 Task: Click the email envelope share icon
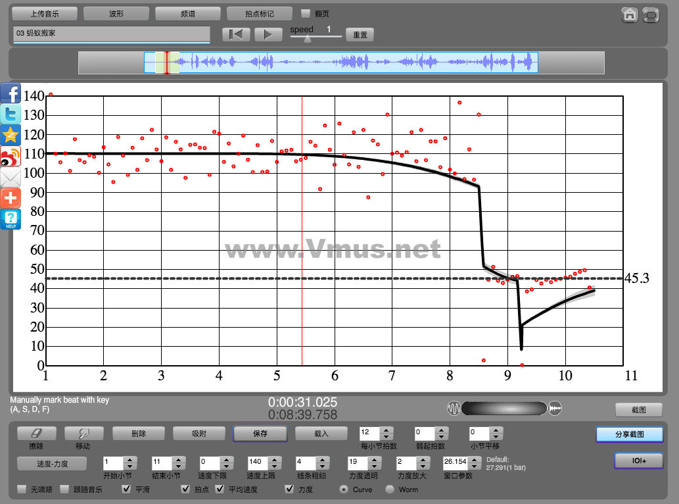[11, 178]
